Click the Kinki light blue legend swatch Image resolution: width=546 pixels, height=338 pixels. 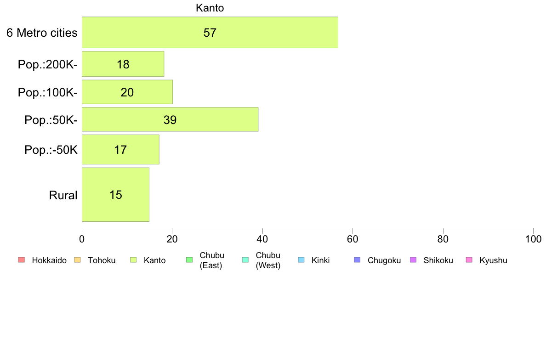[x=301, y=260]
